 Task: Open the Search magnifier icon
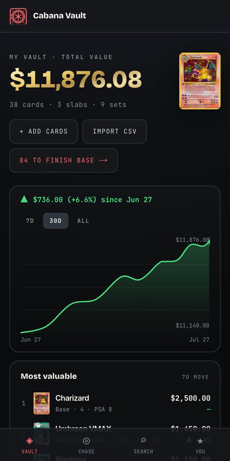[x=143, y=440]
